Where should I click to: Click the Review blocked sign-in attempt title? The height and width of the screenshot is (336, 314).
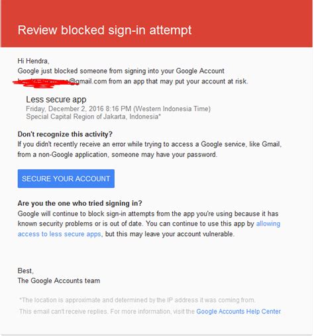pyautogui.click(x=105, y=30)
